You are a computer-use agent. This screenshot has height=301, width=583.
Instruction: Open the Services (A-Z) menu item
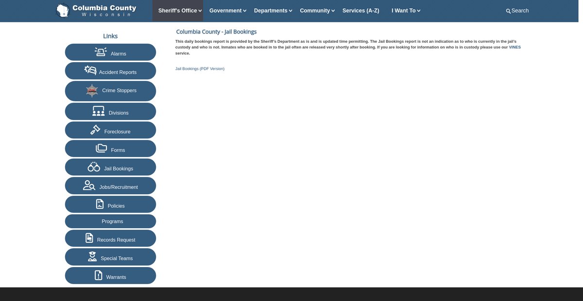tap(360, 11)
